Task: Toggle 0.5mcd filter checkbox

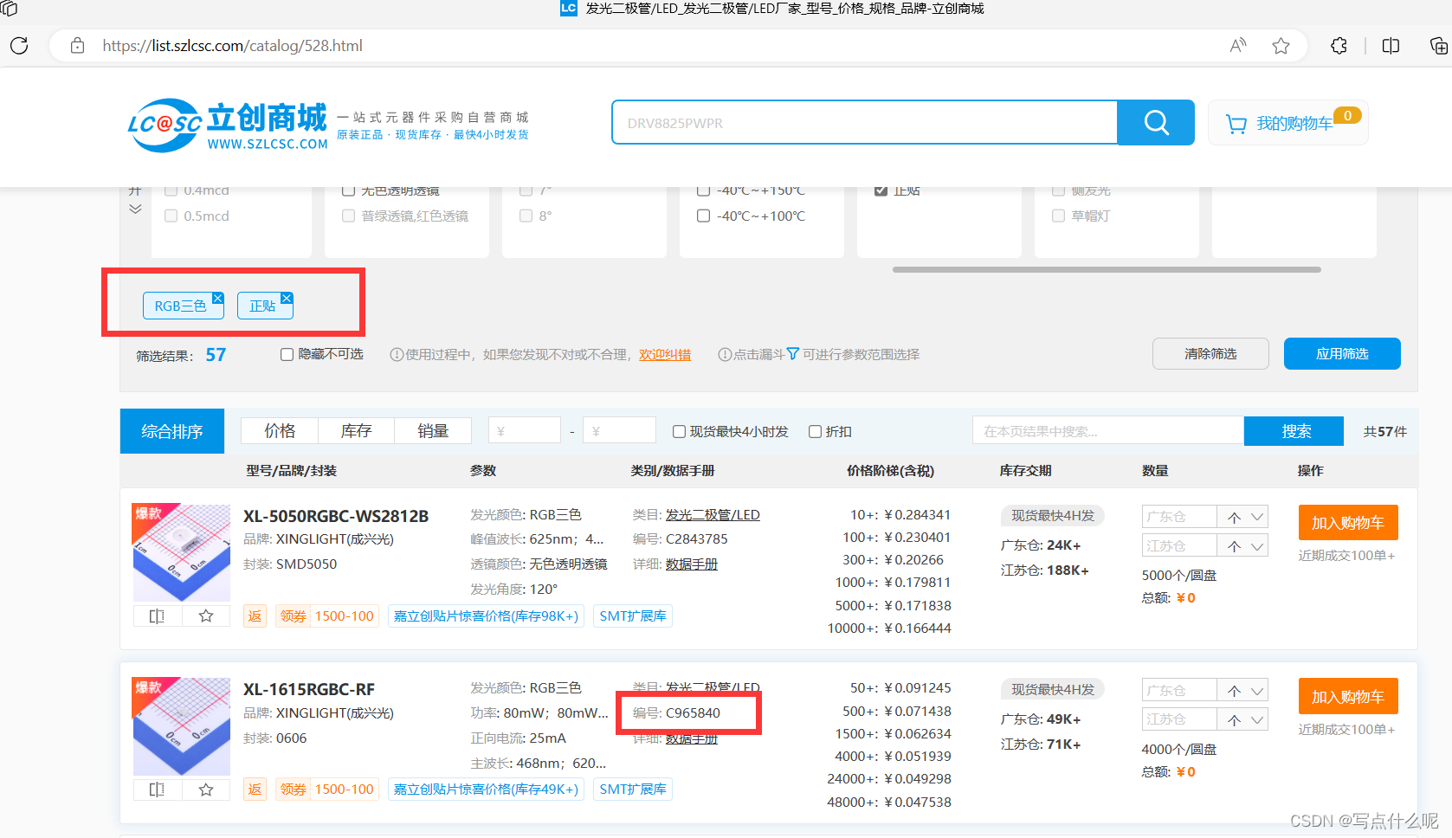Action: coord(171,216)
